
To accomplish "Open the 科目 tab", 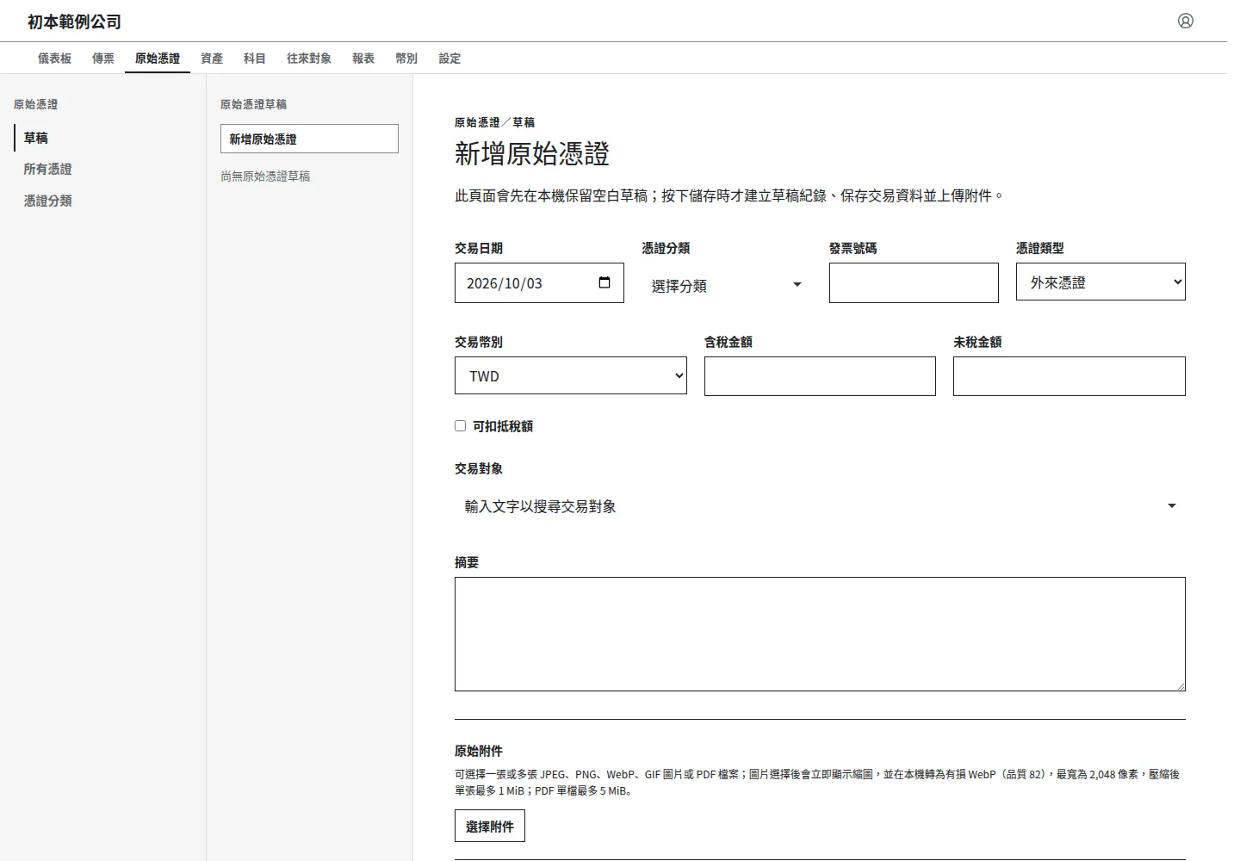I will click(x=255, y=59).
